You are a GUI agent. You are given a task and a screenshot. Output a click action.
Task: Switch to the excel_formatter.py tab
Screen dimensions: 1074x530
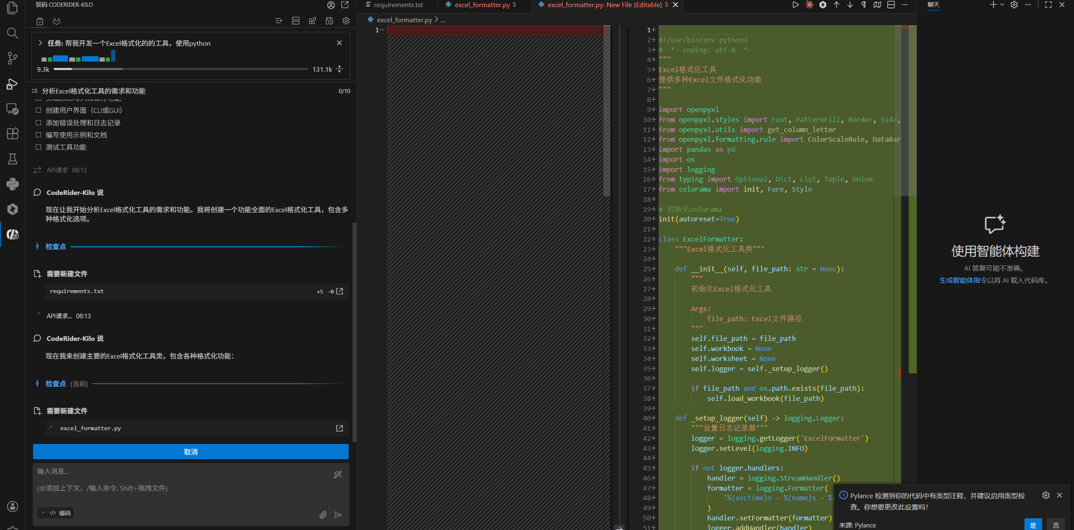pyautogui.click(x=482, y=5)
